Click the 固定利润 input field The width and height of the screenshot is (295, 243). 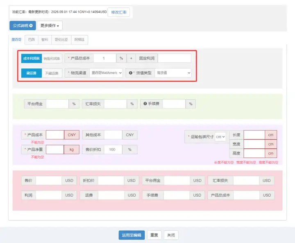(x=175, y=58)
